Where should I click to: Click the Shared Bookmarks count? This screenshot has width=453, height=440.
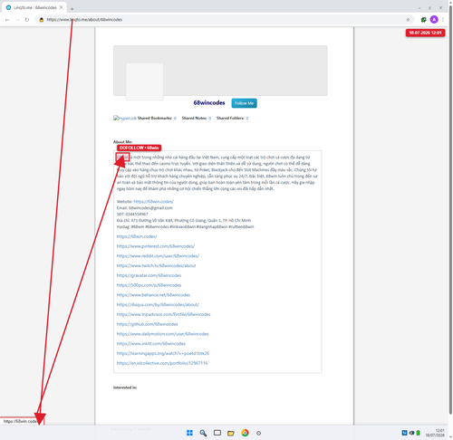175,119
